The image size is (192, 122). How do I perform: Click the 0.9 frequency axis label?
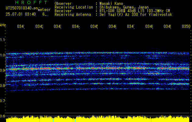coord(2,70)
